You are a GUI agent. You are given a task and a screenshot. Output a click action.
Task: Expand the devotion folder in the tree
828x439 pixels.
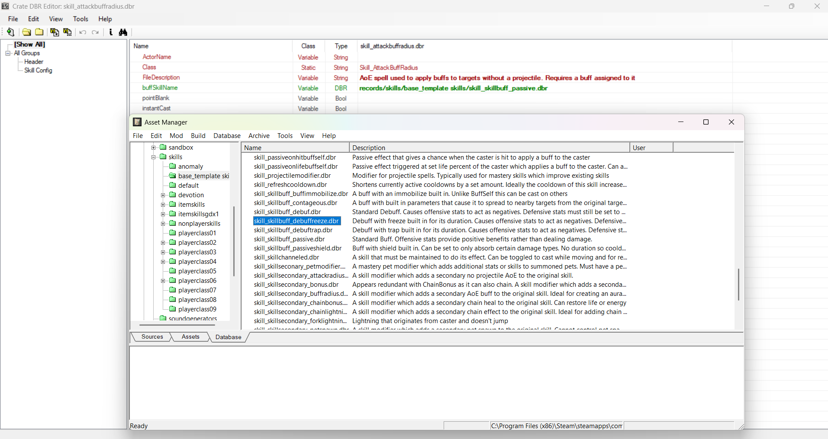(163, 195)
